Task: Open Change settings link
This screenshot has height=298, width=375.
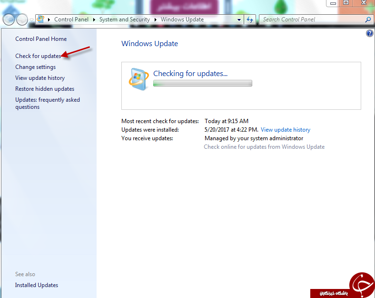Action: coord(35,67)
